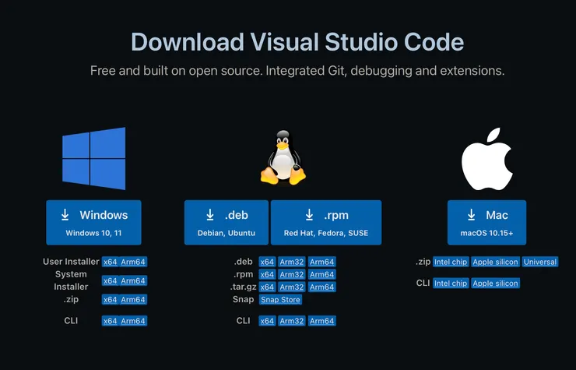
Task: Get Windows CLI Arm64
Action: coord(133,321)
